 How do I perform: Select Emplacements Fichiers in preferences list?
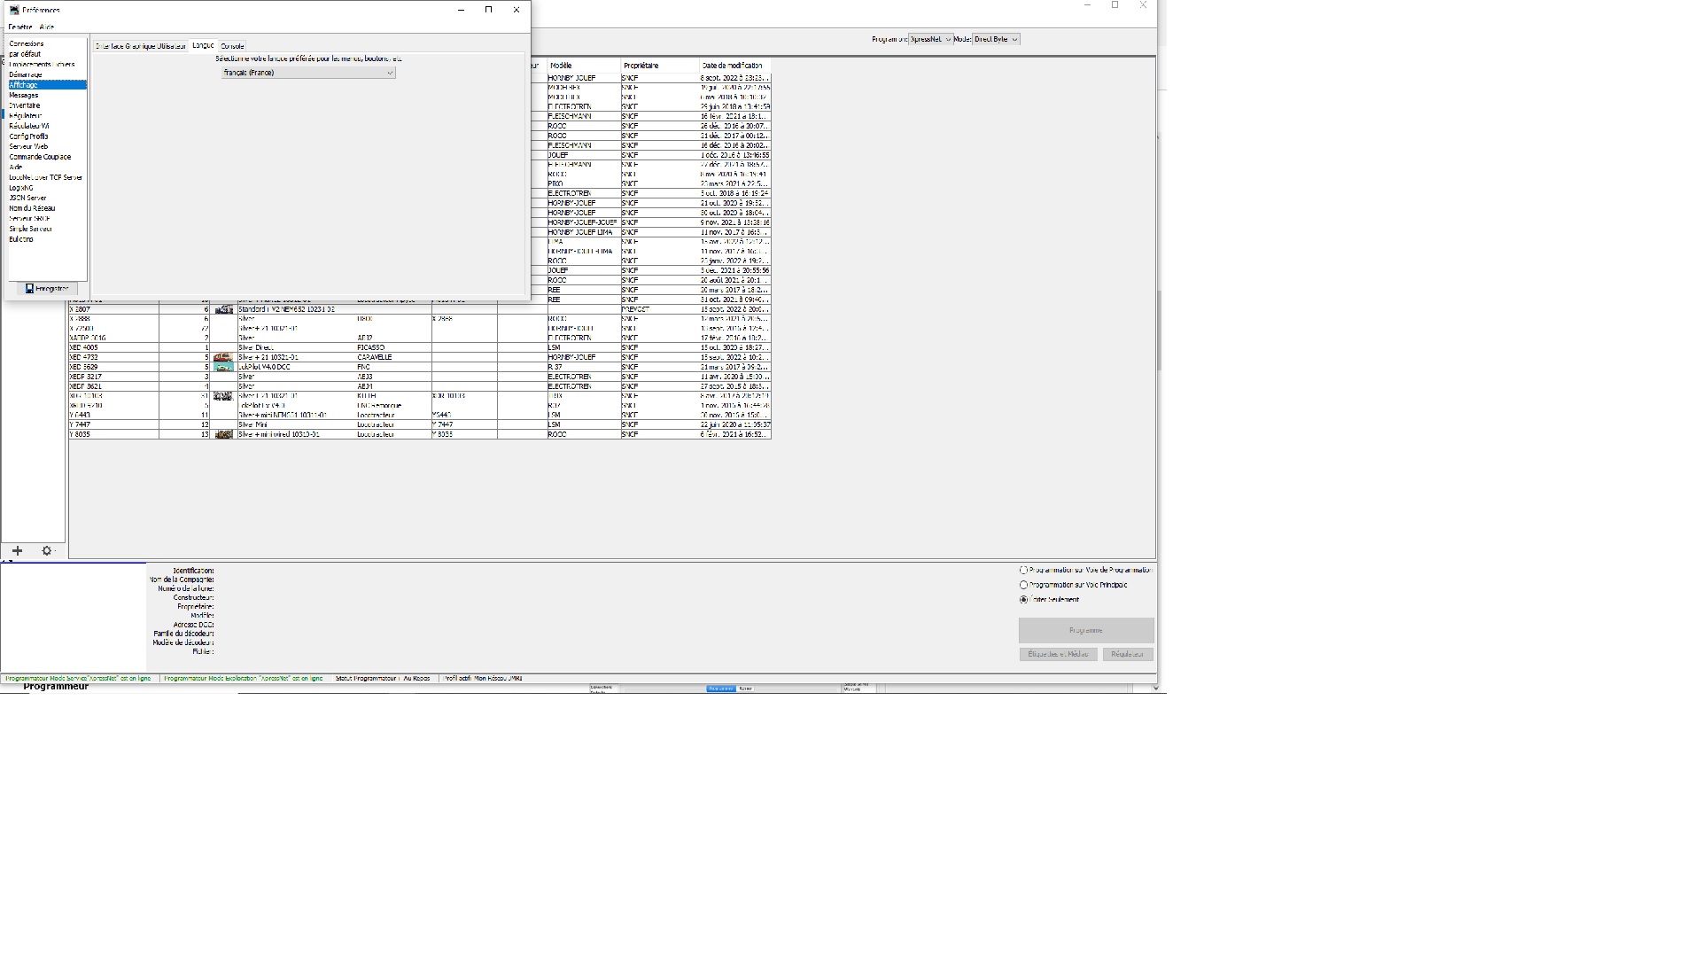pyautogui.click(x=47, y=65)
